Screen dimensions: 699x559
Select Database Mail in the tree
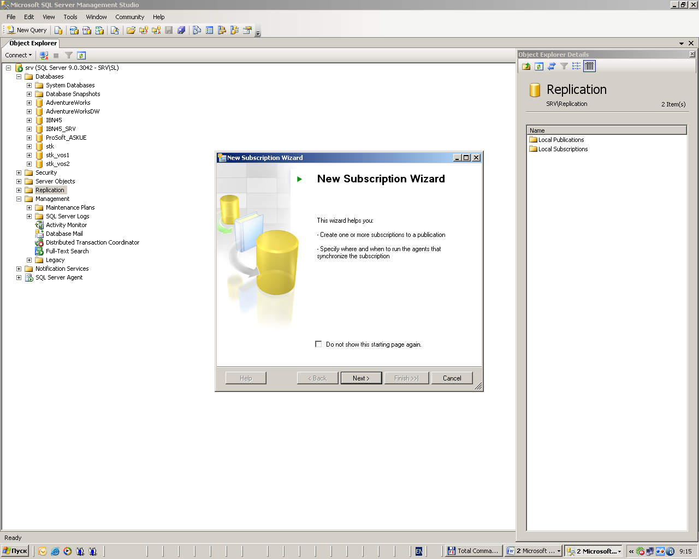click(x=64, y=234)
